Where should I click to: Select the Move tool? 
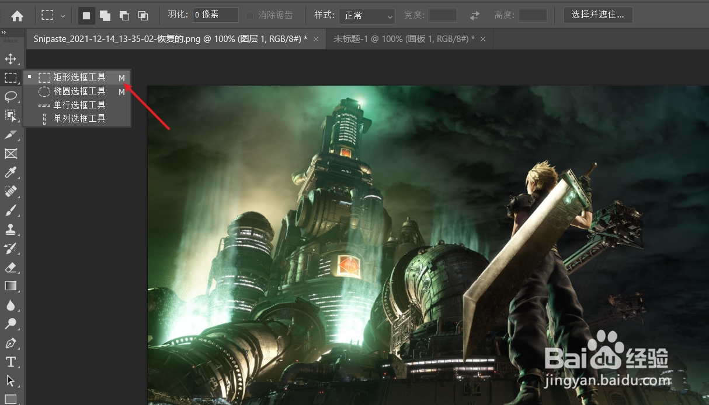click(x=11, y=59)
